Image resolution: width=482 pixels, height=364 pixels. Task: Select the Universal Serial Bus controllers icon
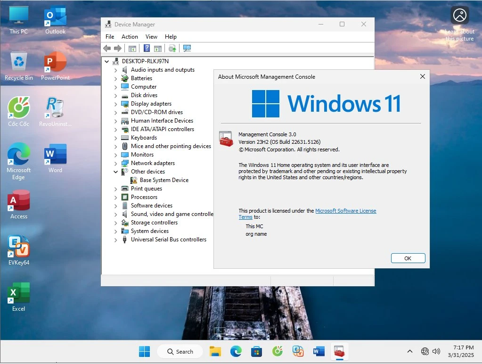[x=124, y=240]
